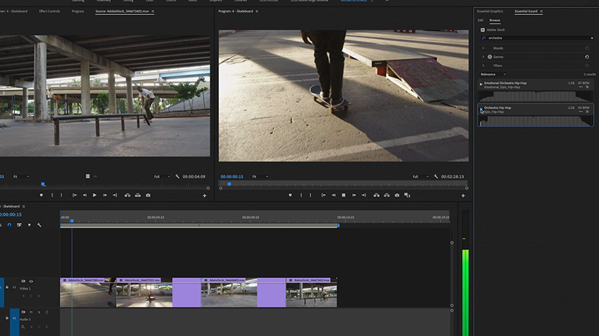Toggle Video 1 track output eye
Screen dimensions: 599x336
point(31,282)
